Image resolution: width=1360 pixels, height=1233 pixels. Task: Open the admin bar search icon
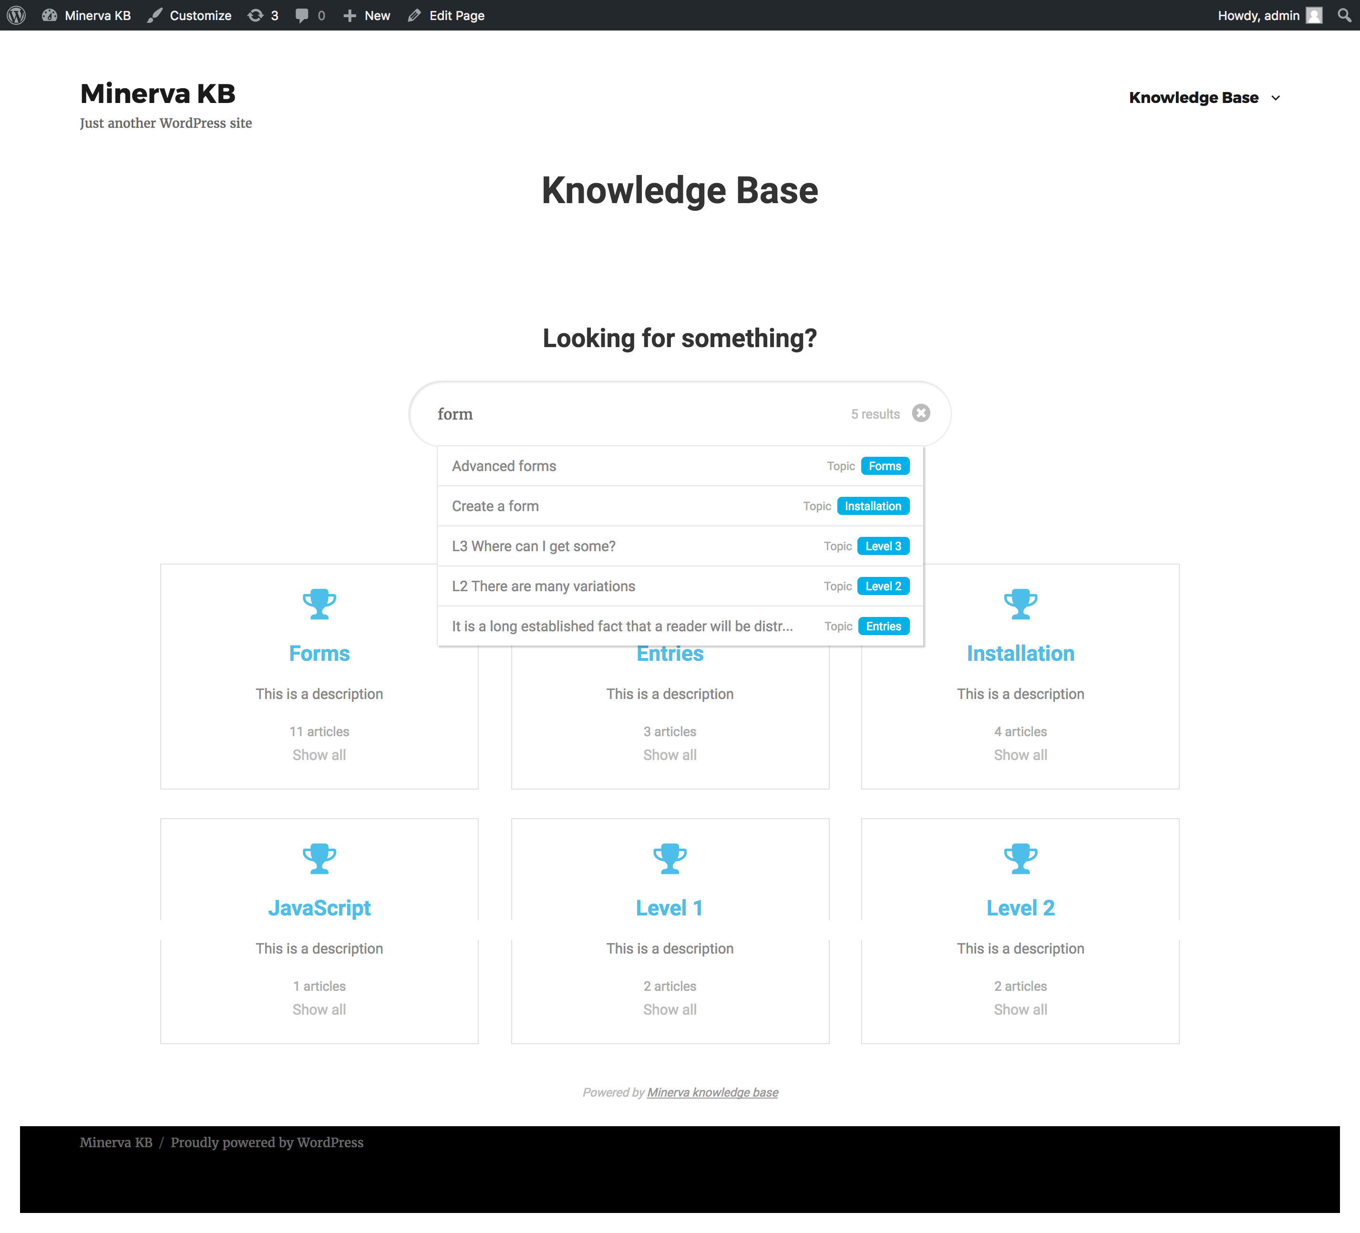tap(1344, 15)
